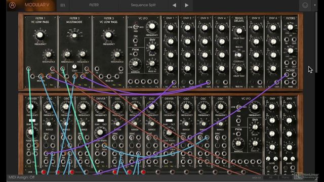Click first OSC RANGE knob
The width and height of the screenshot is (324, 182).
point(49,124)
